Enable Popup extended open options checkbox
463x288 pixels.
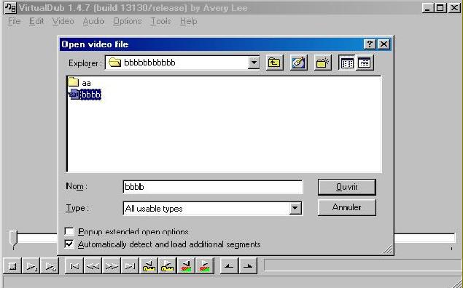click(69, 232)
